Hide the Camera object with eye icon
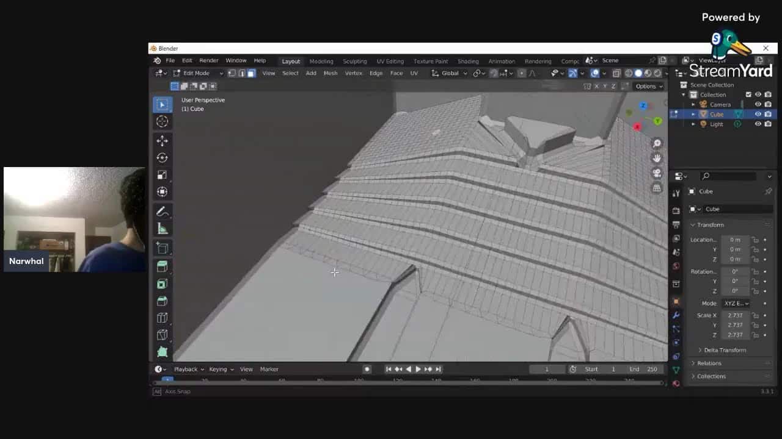This screenshot has height=439, width=782. pyautogui.click(x=758, y=104)
